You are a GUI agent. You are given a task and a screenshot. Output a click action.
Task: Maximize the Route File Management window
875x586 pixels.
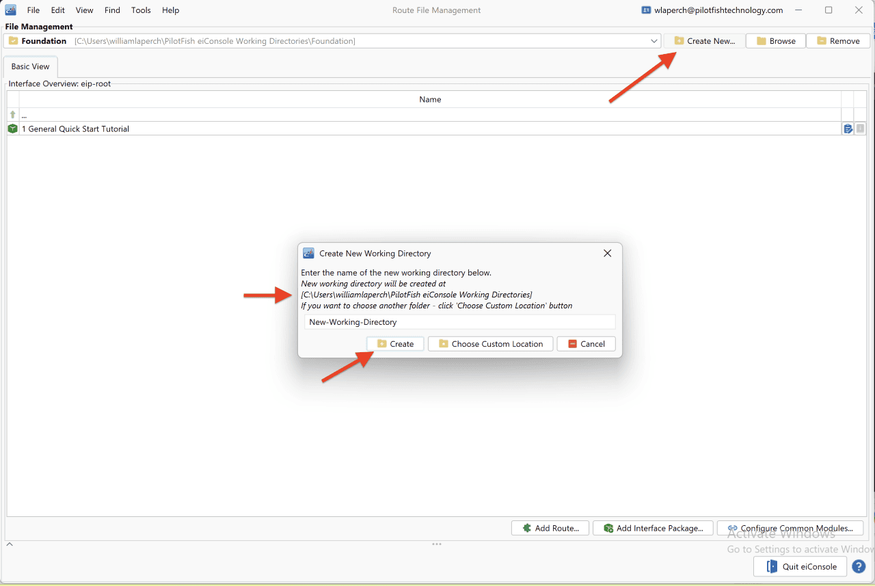[829, 10]
